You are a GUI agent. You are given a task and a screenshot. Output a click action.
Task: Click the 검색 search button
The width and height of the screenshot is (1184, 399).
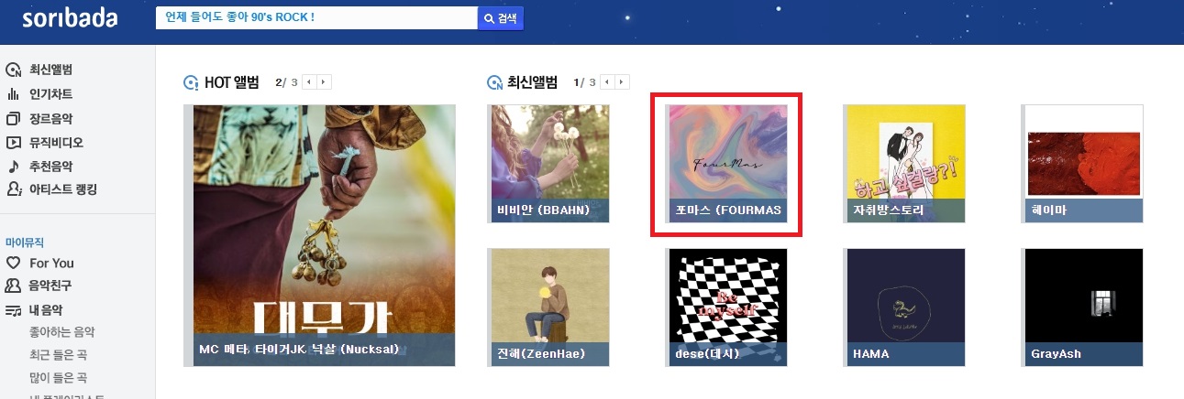point(501,18)
